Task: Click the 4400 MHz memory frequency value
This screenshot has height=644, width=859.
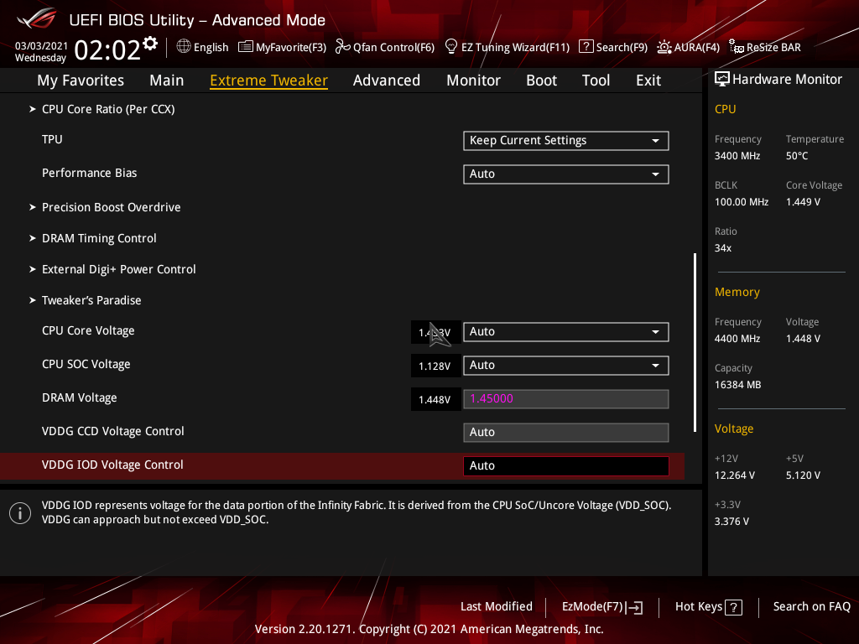Action: click(737, 339)
